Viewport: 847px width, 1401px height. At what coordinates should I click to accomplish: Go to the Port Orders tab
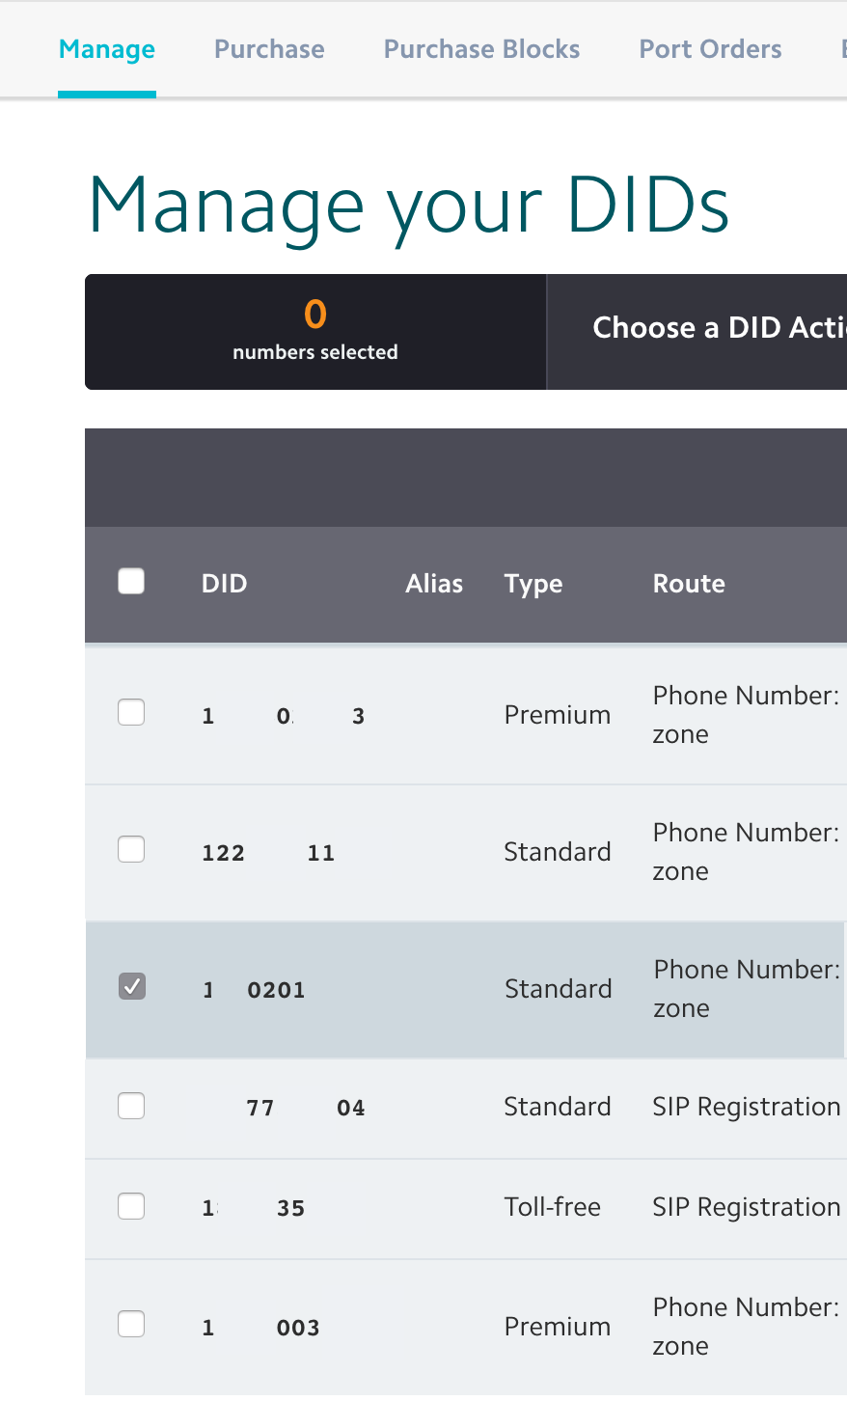coord(711,49)
